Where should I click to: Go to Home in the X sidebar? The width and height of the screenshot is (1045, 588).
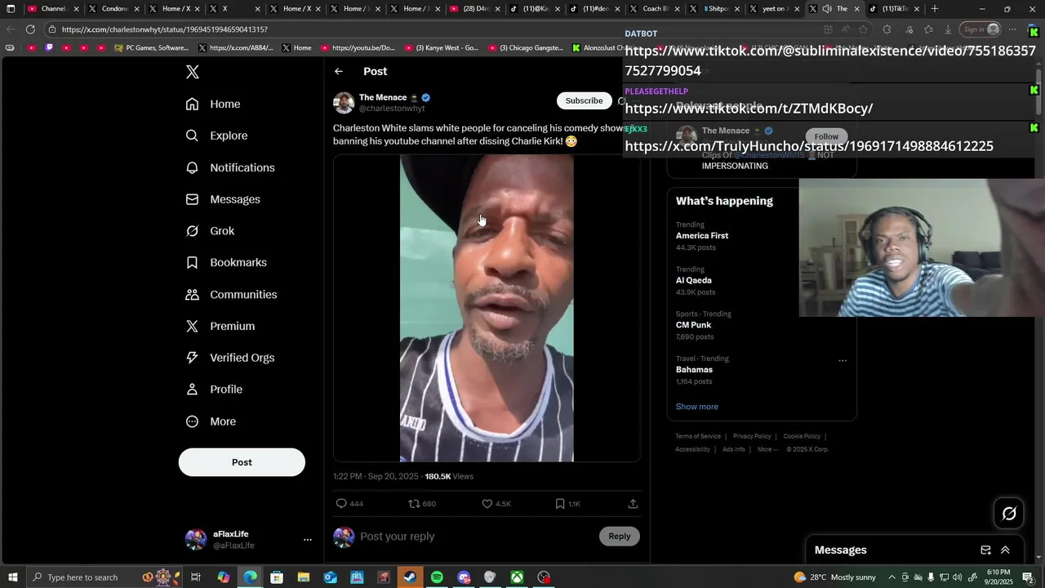[213, 104]
